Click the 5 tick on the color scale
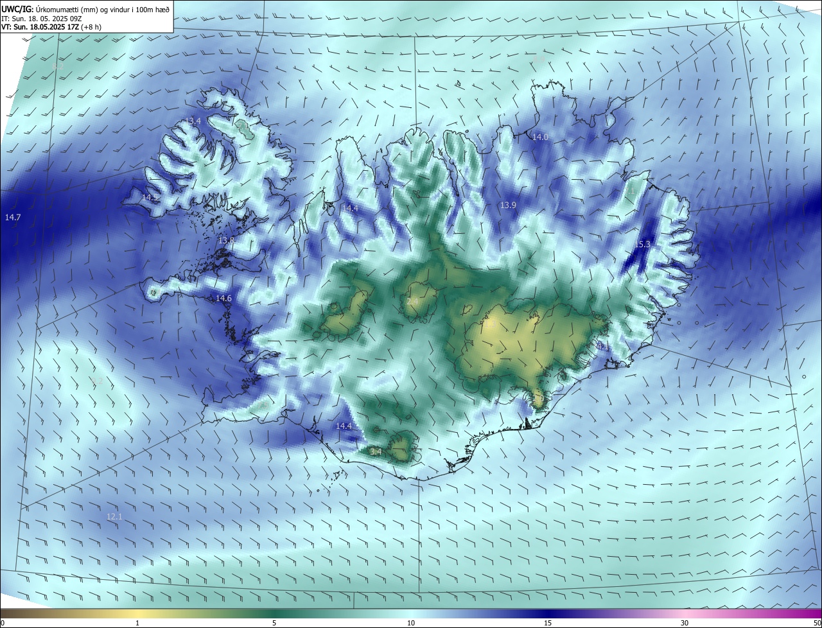Screen dimensions: 822x628 274,623
